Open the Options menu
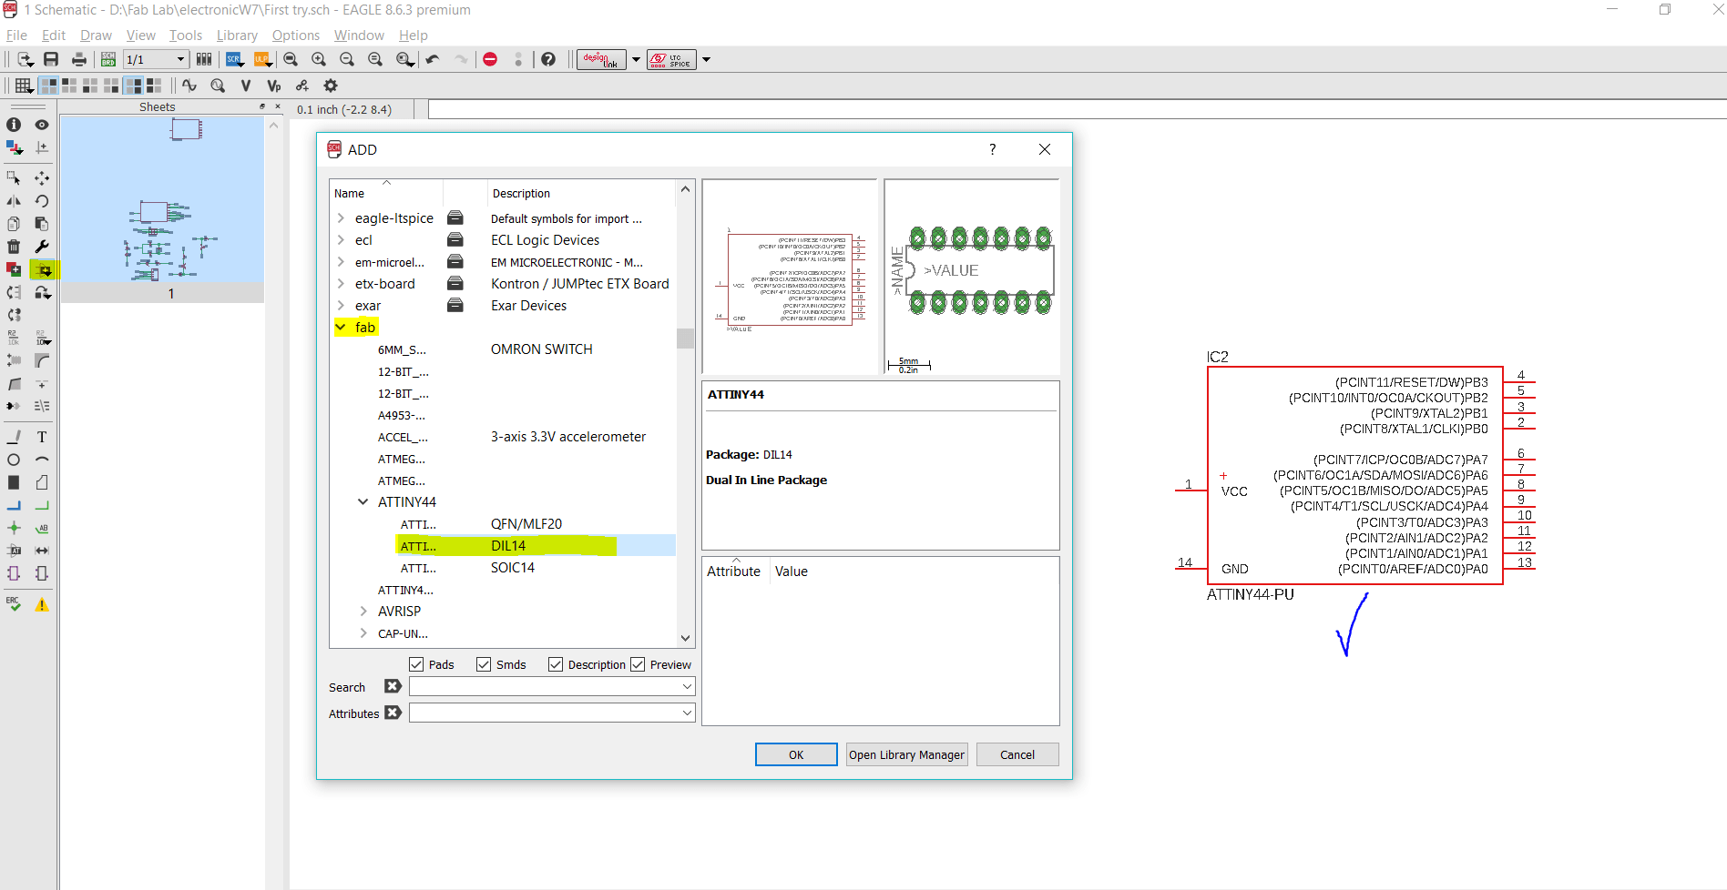1727x890 pixels. pos(296,35)
